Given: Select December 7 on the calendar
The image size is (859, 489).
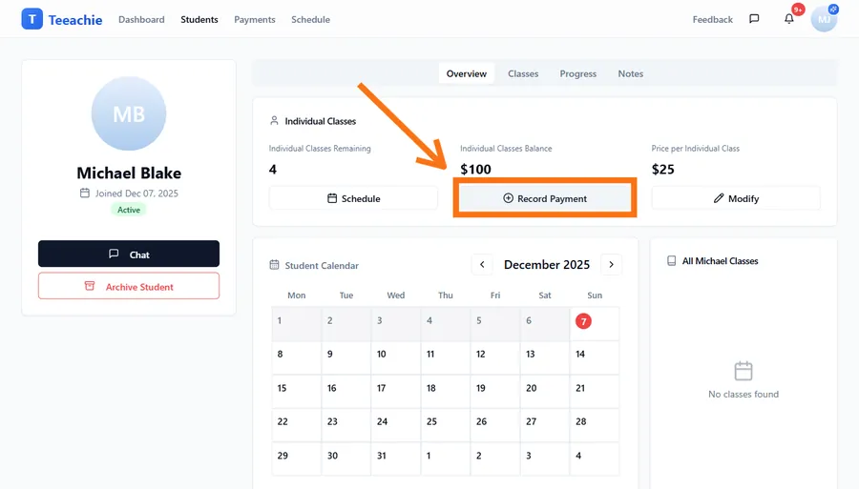Looking at the screenshot, I should pos(583,321).
